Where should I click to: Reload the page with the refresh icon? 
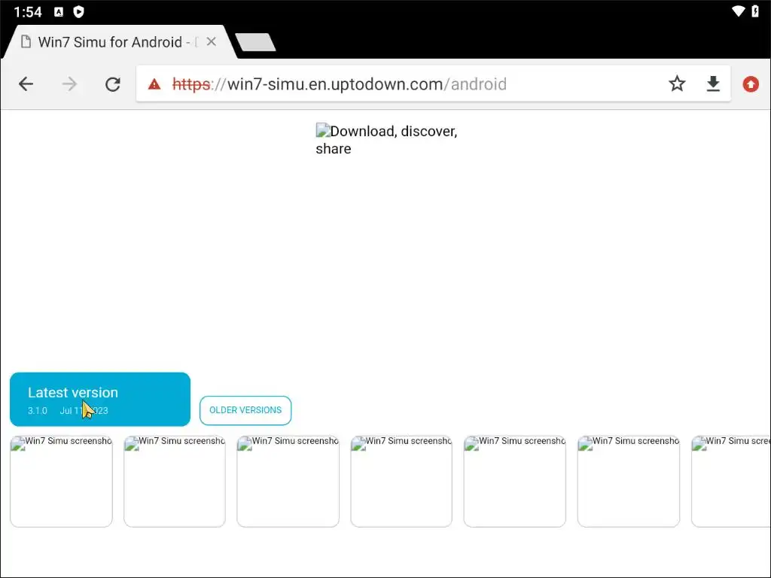pos(113,84)
